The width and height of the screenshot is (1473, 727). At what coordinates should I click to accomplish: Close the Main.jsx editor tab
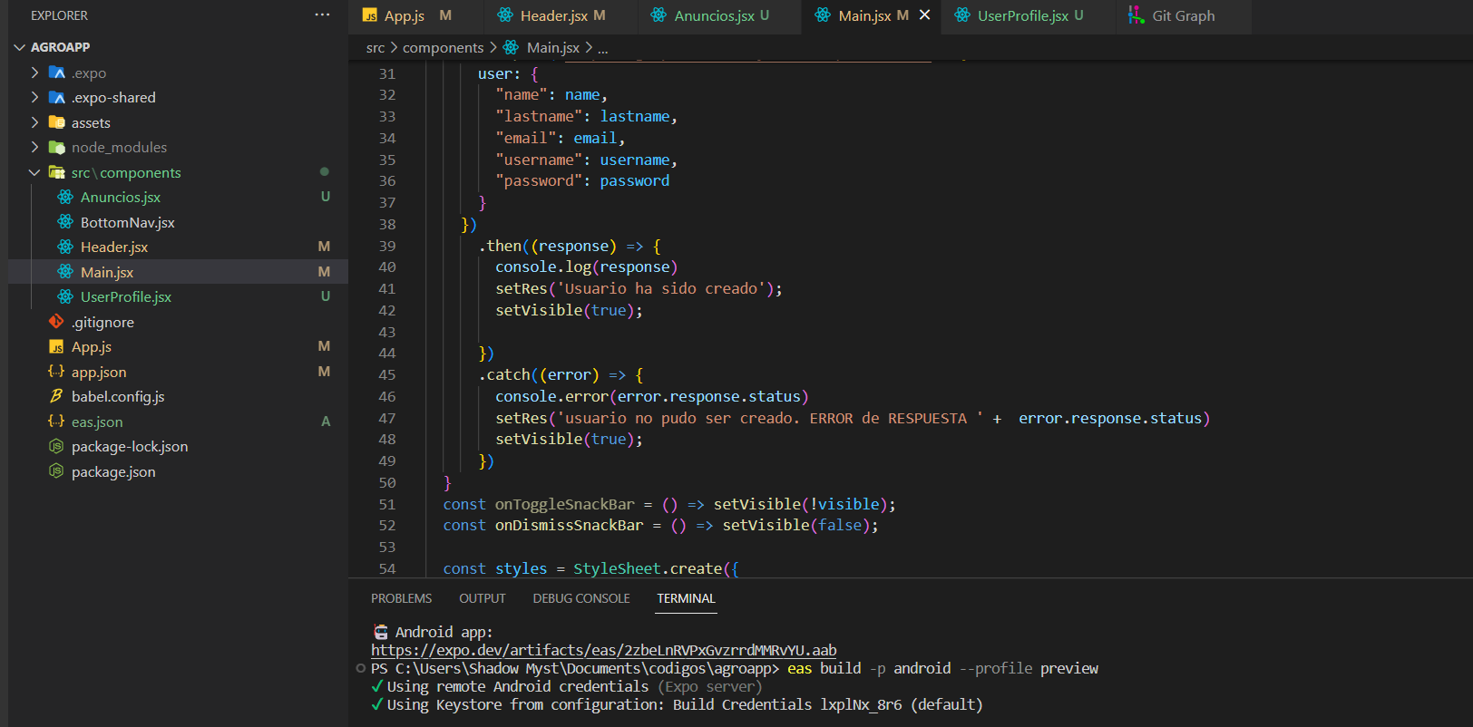tap(924, 15)
